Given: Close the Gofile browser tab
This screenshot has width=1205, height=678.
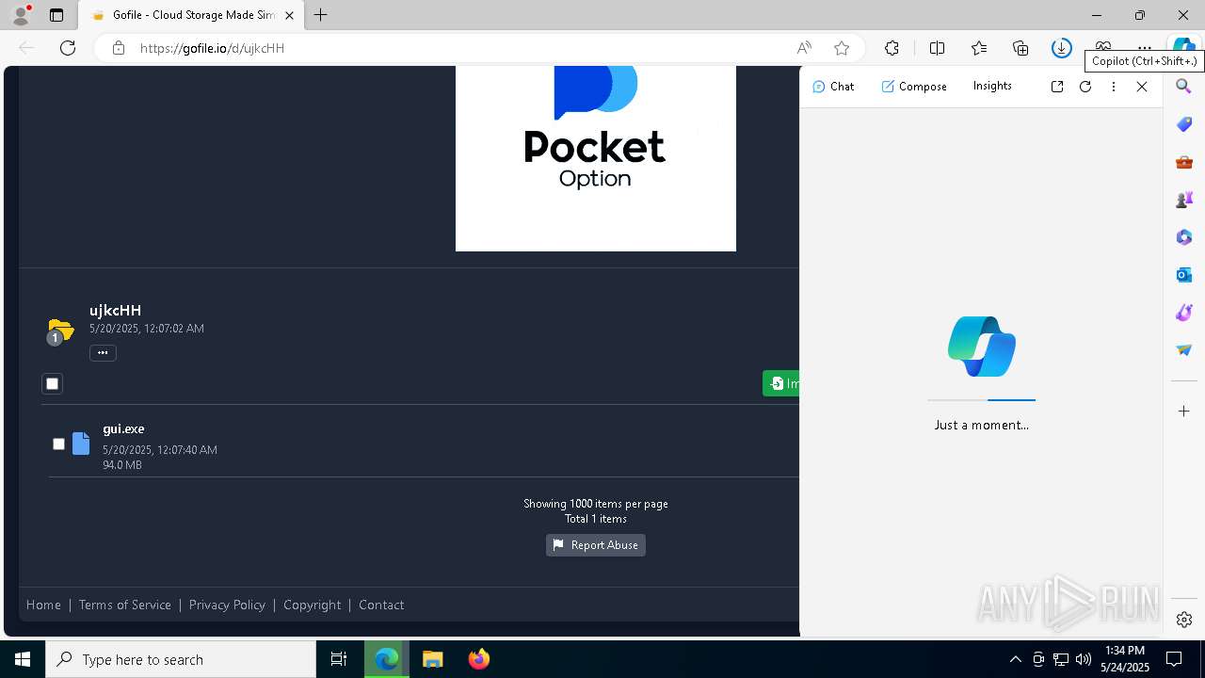Looking at the screenshot, I should point(289,15).
